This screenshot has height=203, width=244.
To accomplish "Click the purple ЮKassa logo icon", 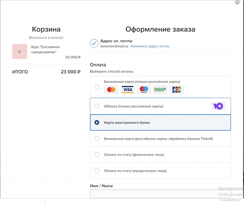I will 218,106.
